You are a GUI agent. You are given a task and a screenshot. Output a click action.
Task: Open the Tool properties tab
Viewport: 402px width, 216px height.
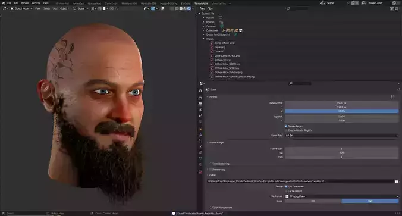pos(200,91)
